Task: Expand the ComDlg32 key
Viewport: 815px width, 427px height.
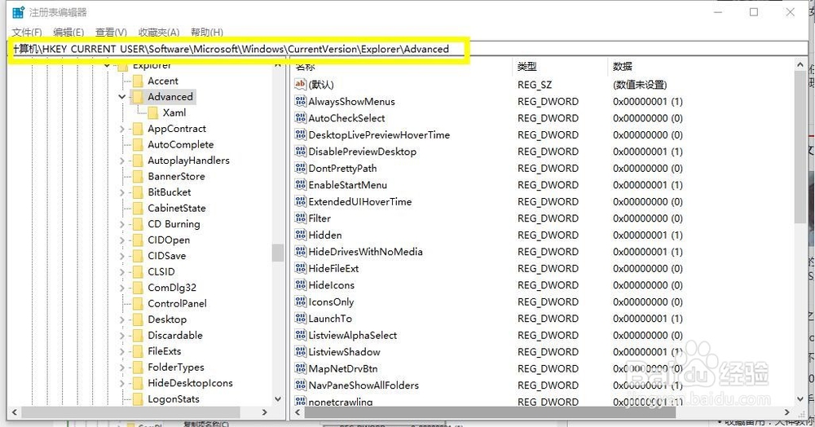Action: 122,288
